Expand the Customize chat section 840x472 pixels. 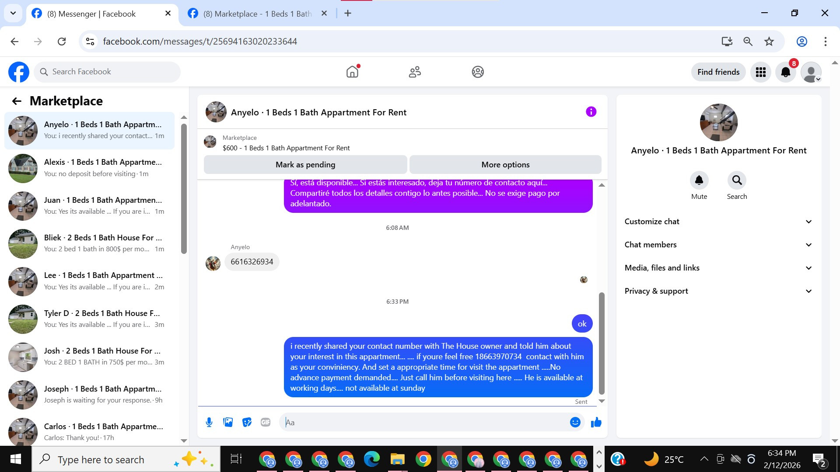click(719, 222)
